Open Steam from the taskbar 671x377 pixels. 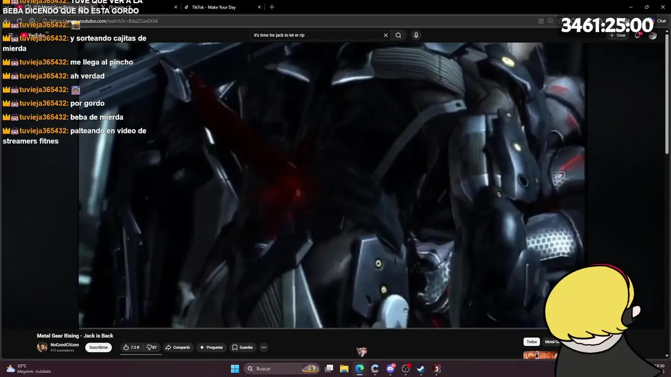click(x=421, y=369)
